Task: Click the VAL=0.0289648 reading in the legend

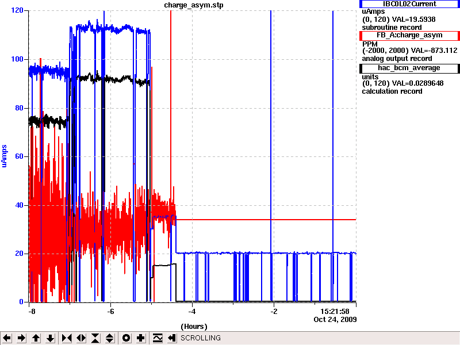Action: pos(418,83)
